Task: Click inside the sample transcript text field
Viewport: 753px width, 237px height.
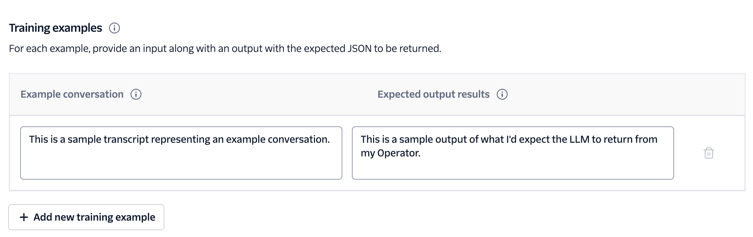Action: [x=181, y=152]
